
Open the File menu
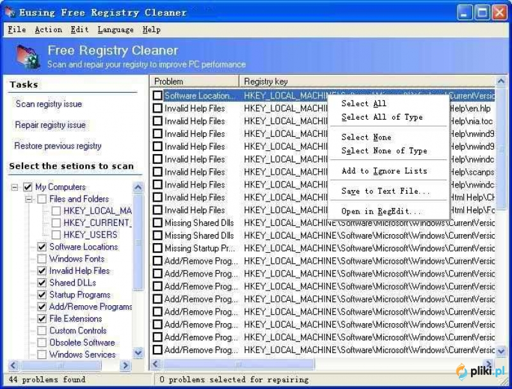pyautogui.click(x=17, y=29)
